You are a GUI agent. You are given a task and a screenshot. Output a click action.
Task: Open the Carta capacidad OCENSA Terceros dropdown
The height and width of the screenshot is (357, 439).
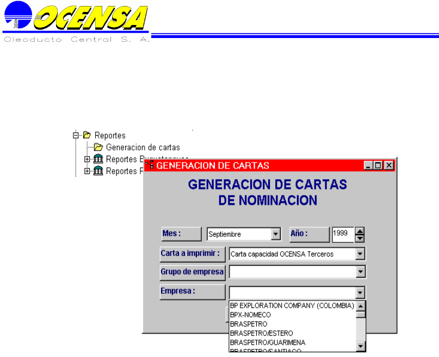[360, 254]
